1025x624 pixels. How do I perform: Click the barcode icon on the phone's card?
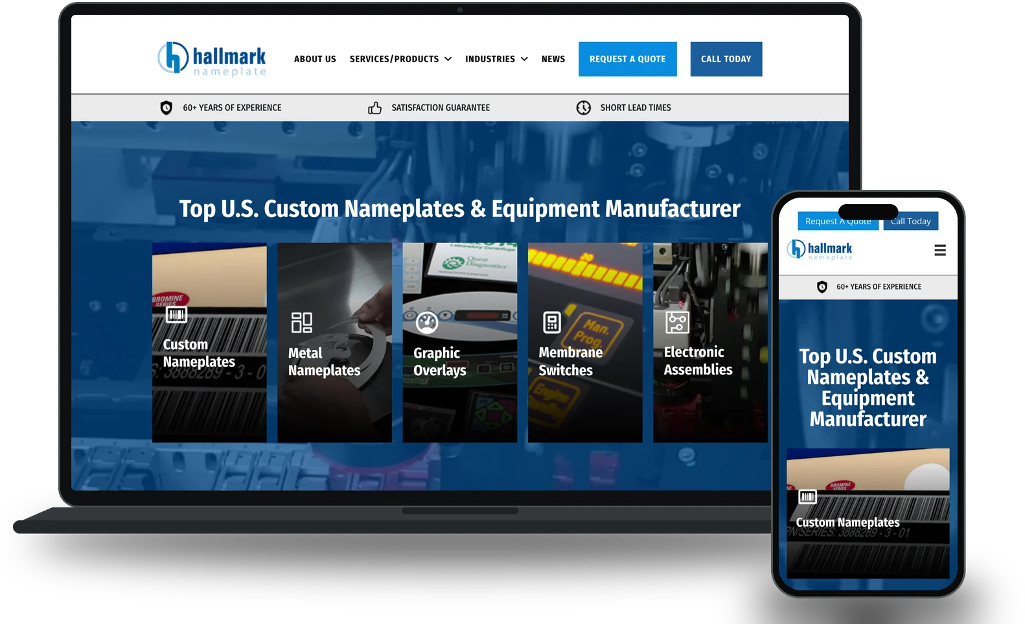pyautogui.click(x=808, y=497)
